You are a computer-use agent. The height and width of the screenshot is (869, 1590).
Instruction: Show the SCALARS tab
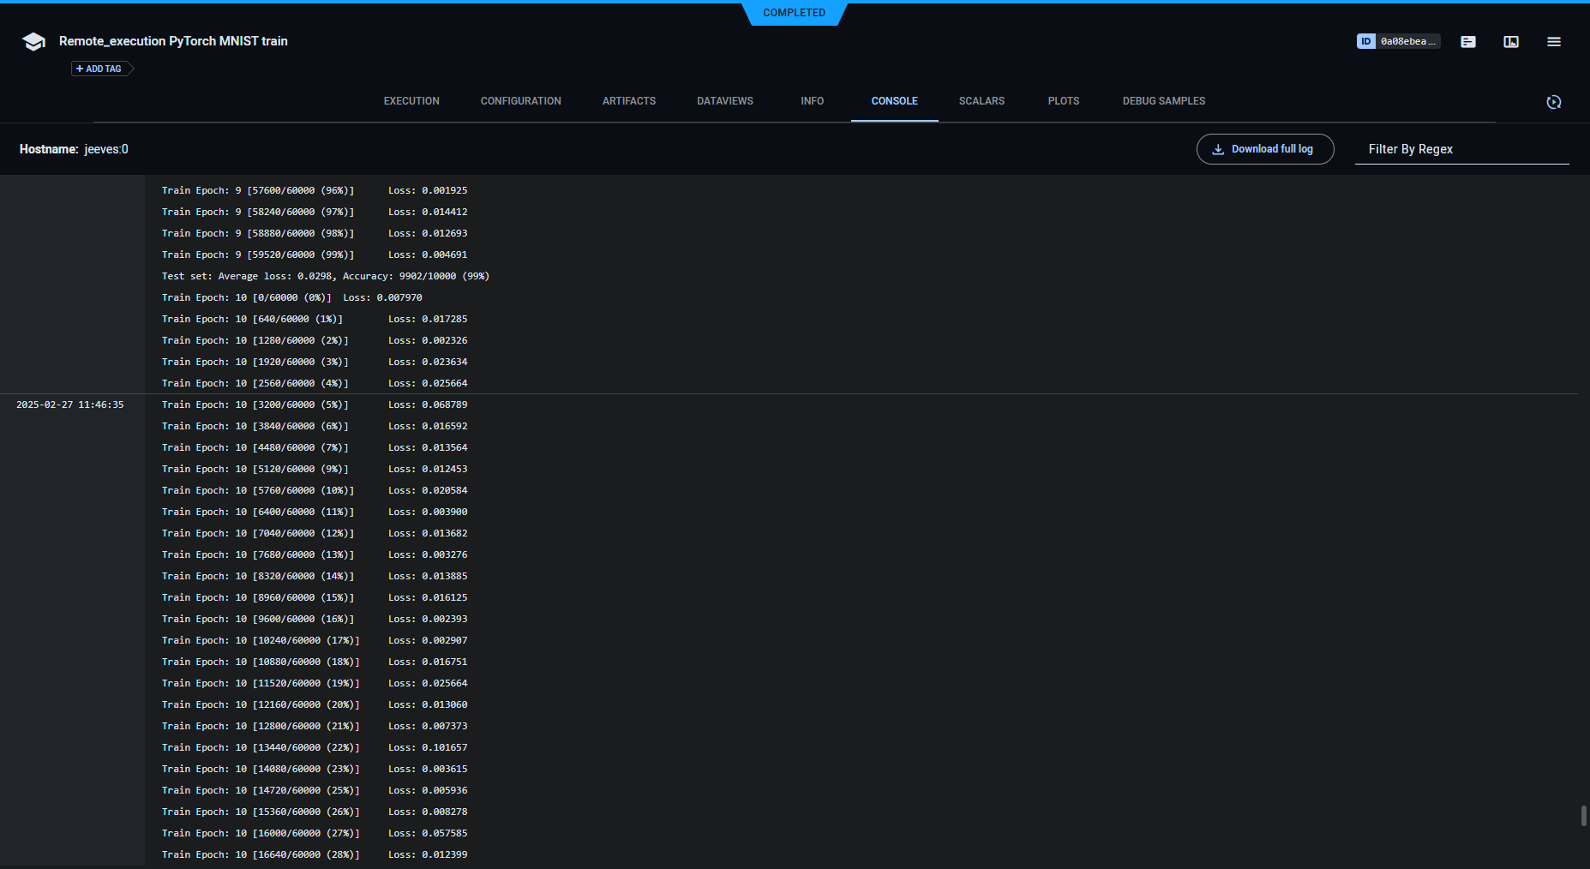point(981,101)
